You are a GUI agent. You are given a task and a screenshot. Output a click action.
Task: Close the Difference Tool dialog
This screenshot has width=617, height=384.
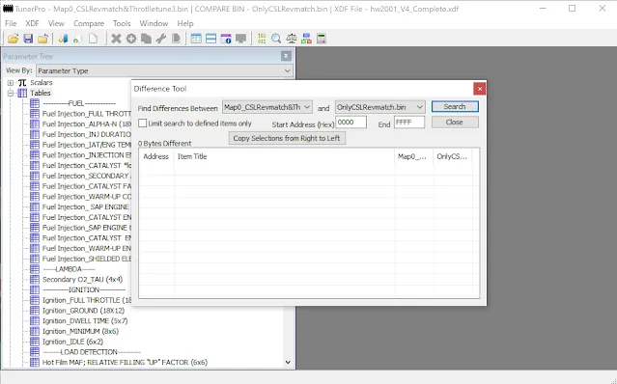(480, 89)
